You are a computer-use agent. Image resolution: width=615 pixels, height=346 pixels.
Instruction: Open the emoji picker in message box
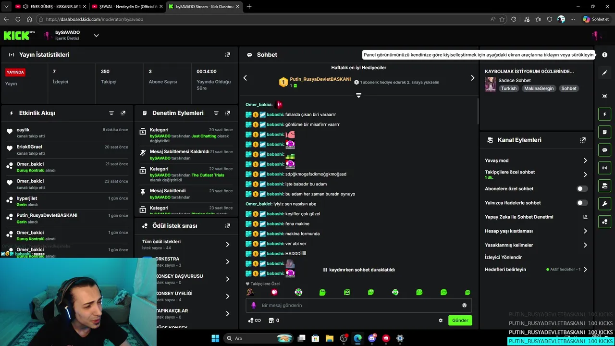pyautogui.click(x=464, y=305)
